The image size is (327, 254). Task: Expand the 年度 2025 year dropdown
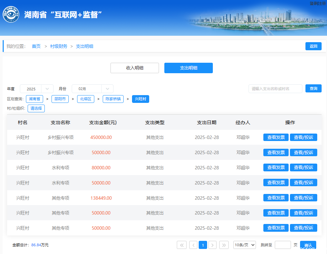pos(36,89)
